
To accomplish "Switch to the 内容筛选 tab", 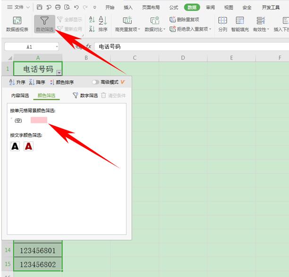I will (20, 95).
